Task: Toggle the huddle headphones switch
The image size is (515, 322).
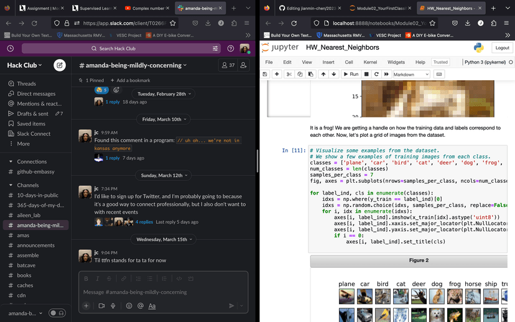Action: pos(57,313)
